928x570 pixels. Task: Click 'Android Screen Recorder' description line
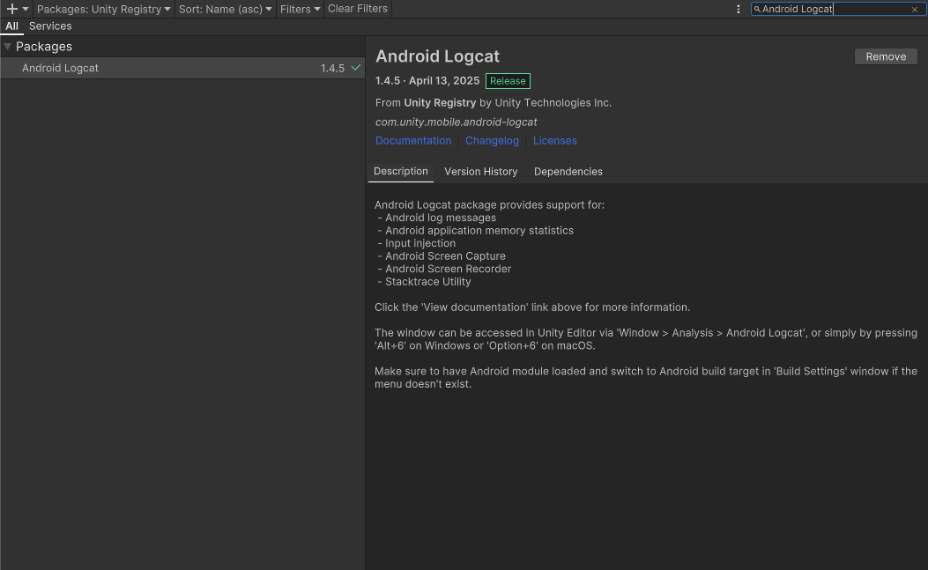click(x=444, y=269)
